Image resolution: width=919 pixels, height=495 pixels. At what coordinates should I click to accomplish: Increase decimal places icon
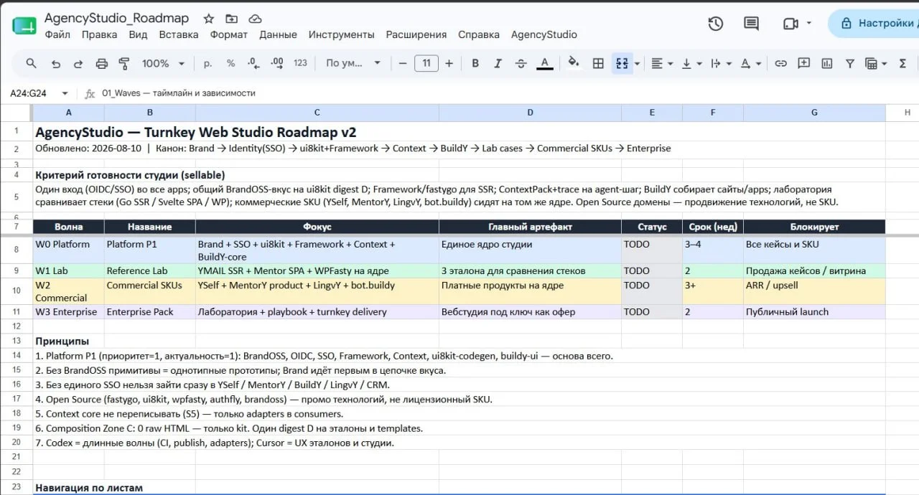(x=276, y=63)
